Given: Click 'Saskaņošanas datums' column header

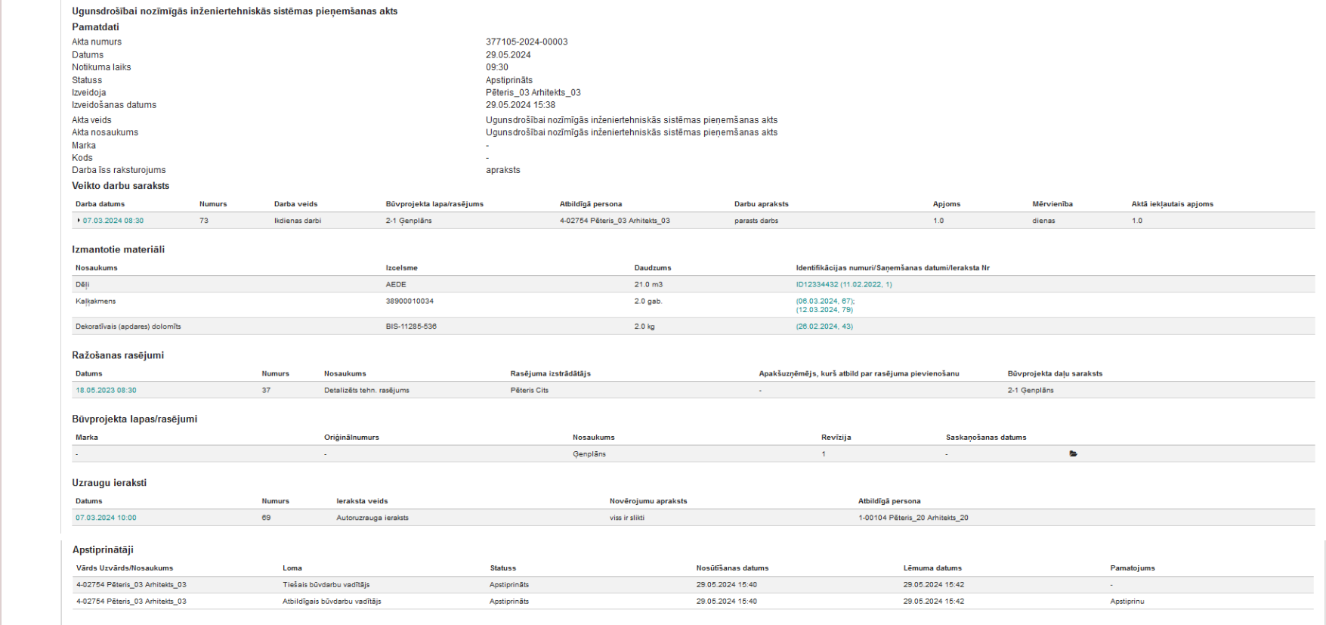Looking at the screenshot, I should click(x=986, y=438).
